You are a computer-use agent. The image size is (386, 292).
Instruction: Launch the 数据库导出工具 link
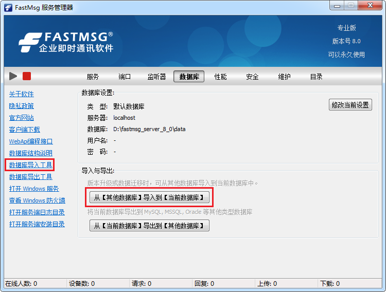pyautogui.click(x=31, y=177)
